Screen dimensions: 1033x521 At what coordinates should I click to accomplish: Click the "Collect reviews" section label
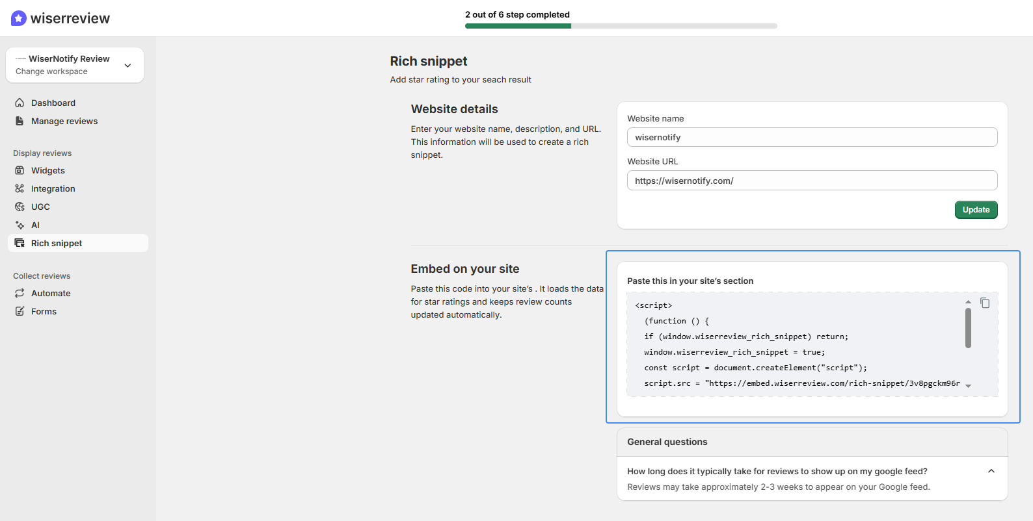click(x=42, y=276)
